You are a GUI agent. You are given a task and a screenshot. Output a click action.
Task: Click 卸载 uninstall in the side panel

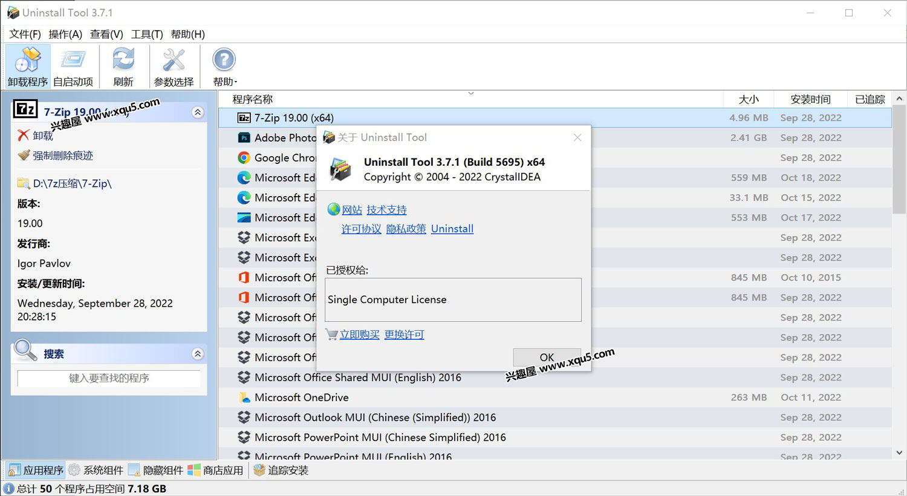tap(42, 135)
